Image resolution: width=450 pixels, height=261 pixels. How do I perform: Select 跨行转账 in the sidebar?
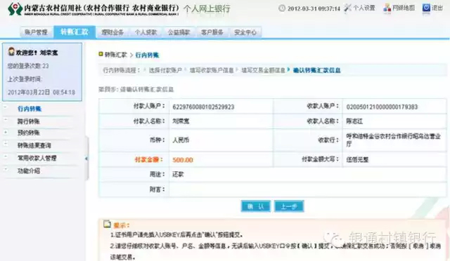(28, 121)
